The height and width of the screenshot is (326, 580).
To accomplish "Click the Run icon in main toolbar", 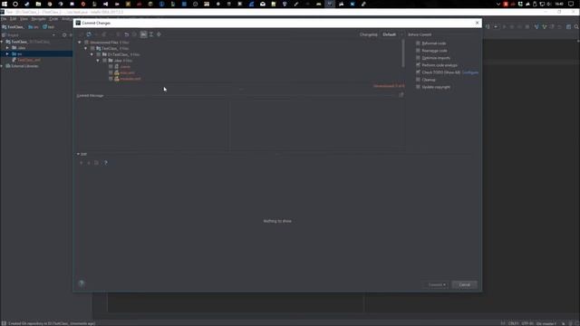I will pyautogui.click(x=504, y=26).
